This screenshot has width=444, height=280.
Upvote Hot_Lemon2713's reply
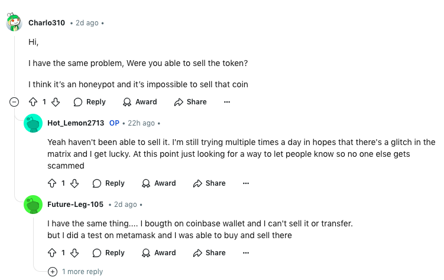(x=52, y=183)
